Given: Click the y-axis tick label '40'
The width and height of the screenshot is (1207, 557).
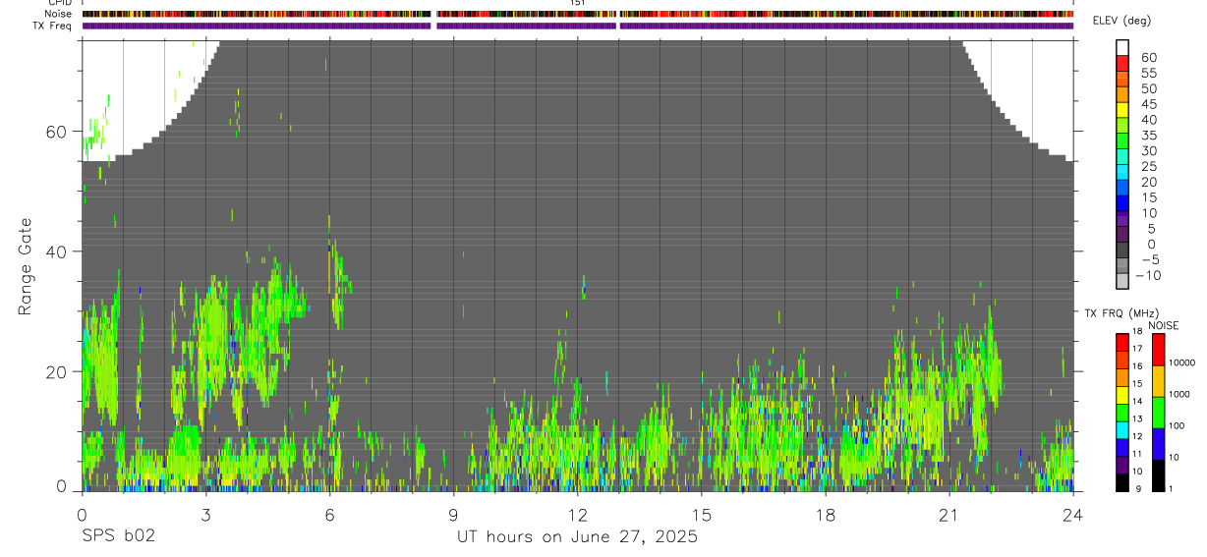Looking at the screenshot, I should (56, 251).
